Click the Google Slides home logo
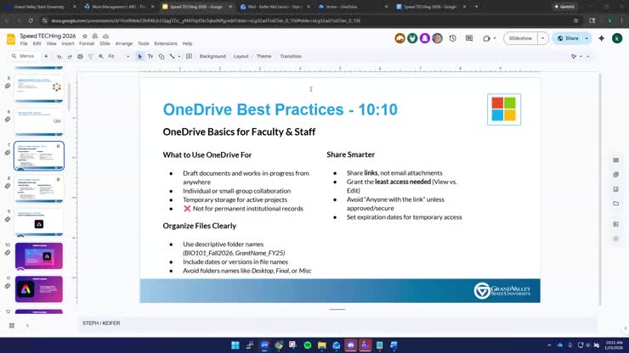 coord(11,39)
